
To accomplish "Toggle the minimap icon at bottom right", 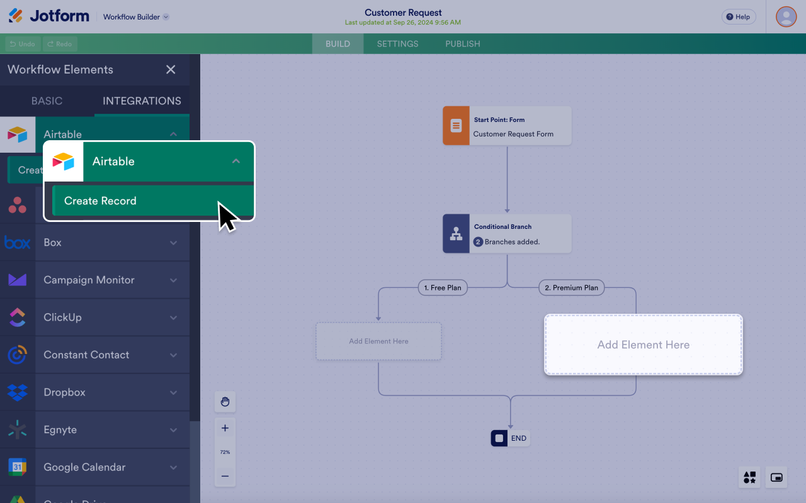I will point(776,477).
